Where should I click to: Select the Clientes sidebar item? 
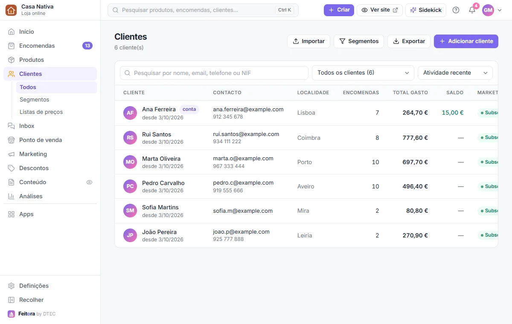click(x=50, y=74)
